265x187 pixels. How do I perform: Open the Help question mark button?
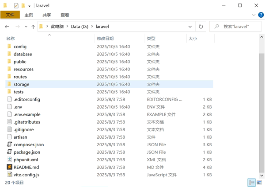(260, 15)
